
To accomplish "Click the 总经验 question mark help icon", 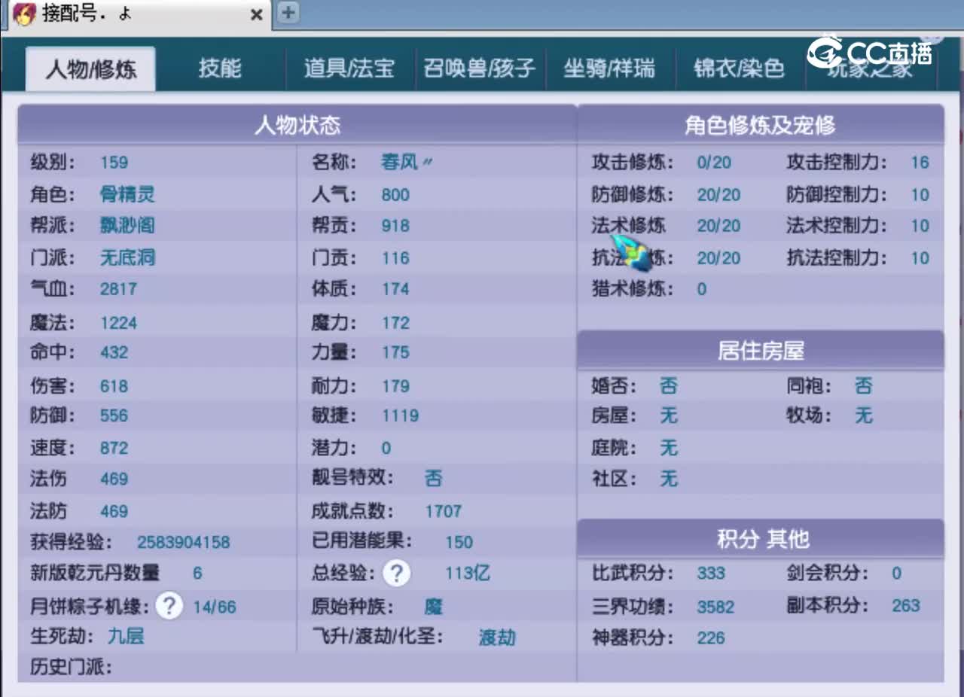I will pyautogui.click(x=397, y=574).
